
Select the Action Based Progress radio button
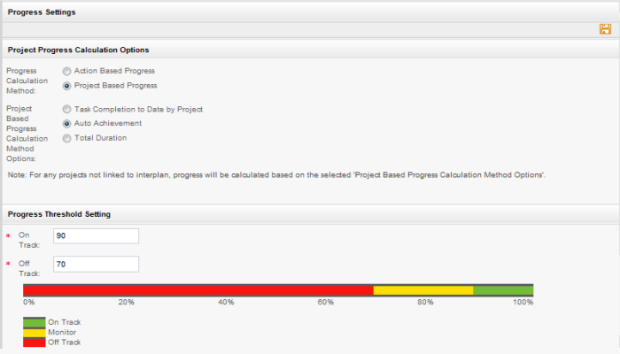point(66,71)
